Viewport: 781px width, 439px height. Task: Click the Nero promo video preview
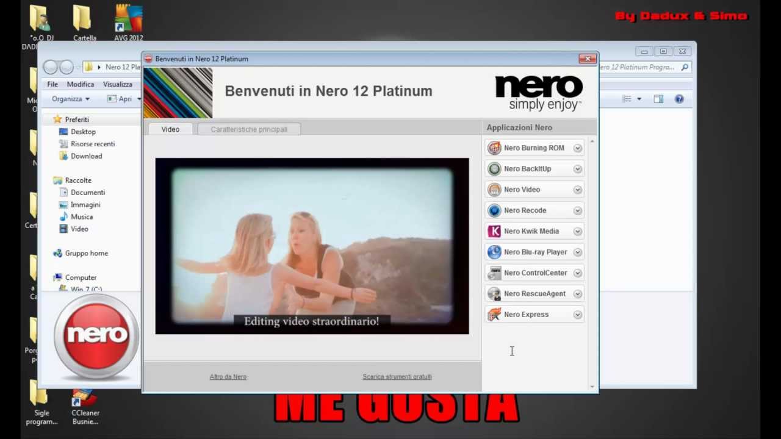[312, 246]
